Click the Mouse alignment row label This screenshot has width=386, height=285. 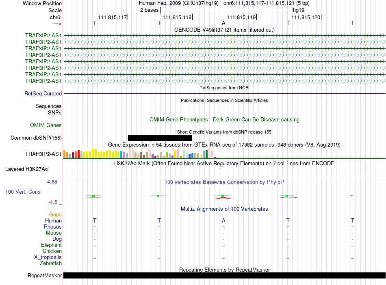tap(54, 233)
